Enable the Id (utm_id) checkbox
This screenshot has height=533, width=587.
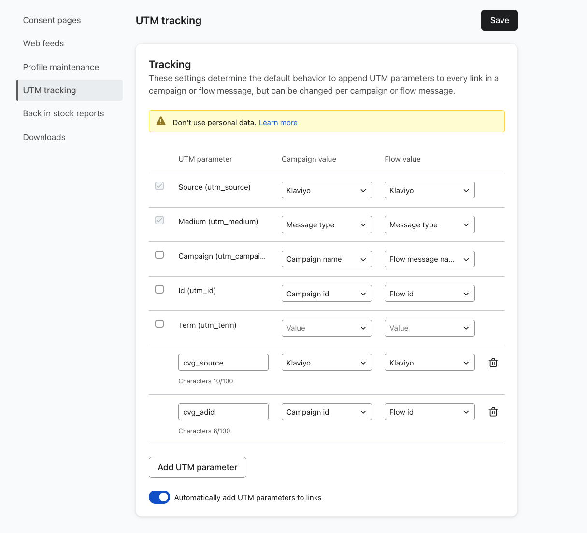(159, 289)
